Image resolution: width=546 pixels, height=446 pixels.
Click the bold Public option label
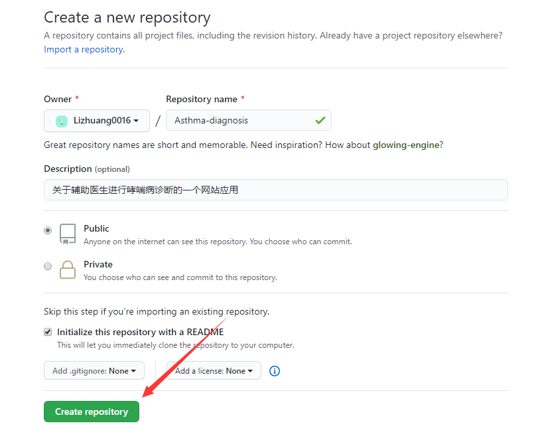[96, 228]
